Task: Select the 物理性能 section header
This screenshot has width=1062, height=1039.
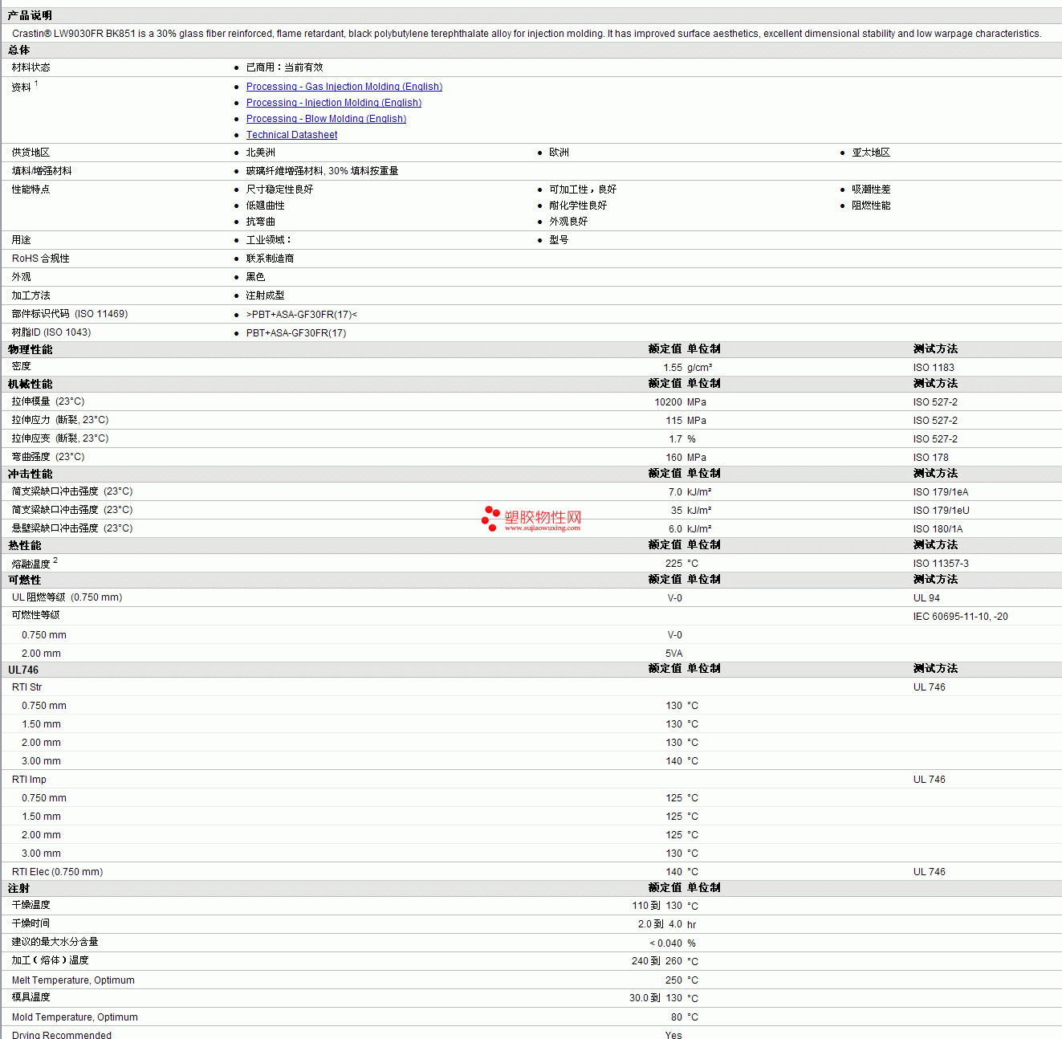Action: [30, 349]
